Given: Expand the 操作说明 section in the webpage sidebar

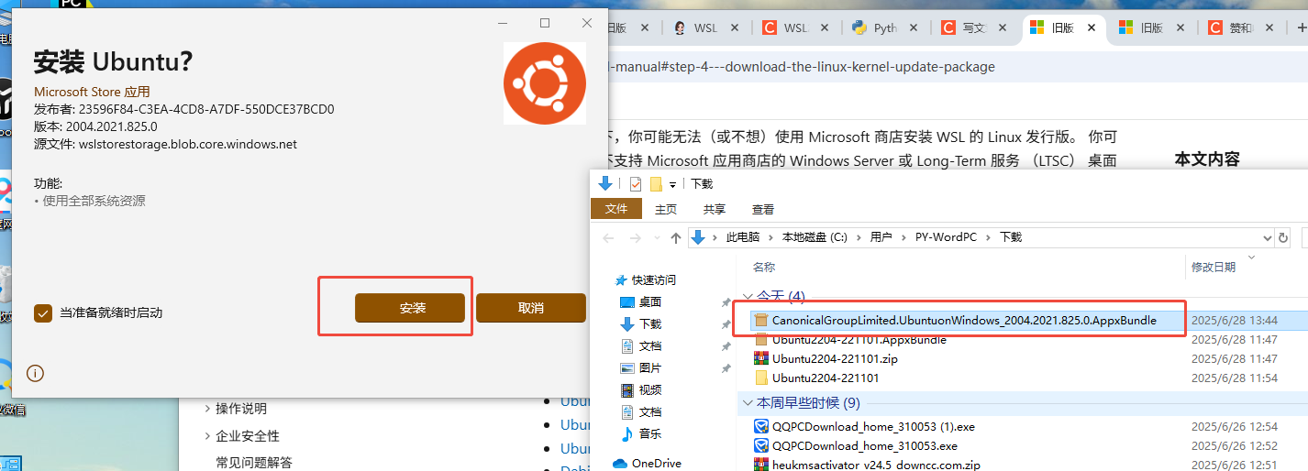Looking at the screenshot, I should click(x=208, y=409).
